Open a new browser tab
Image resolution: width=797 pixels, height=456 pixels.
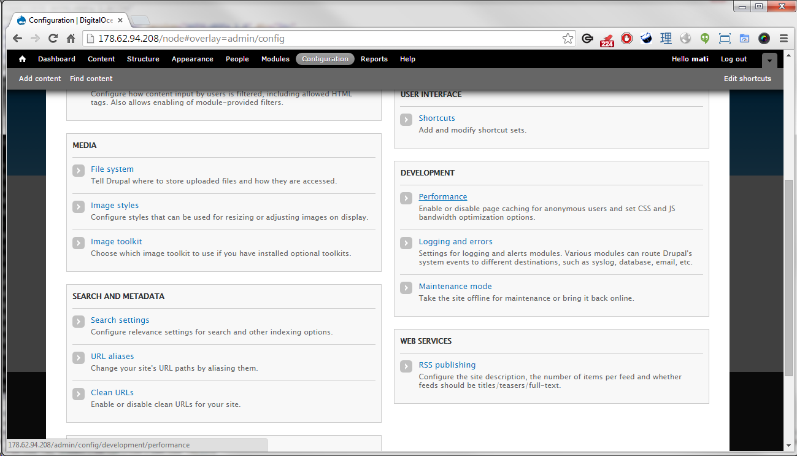coord(141,21)
